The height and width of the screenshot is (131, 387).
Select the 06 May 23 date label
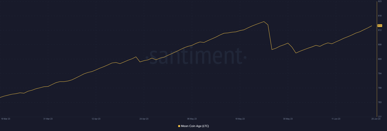click(192, 118)
